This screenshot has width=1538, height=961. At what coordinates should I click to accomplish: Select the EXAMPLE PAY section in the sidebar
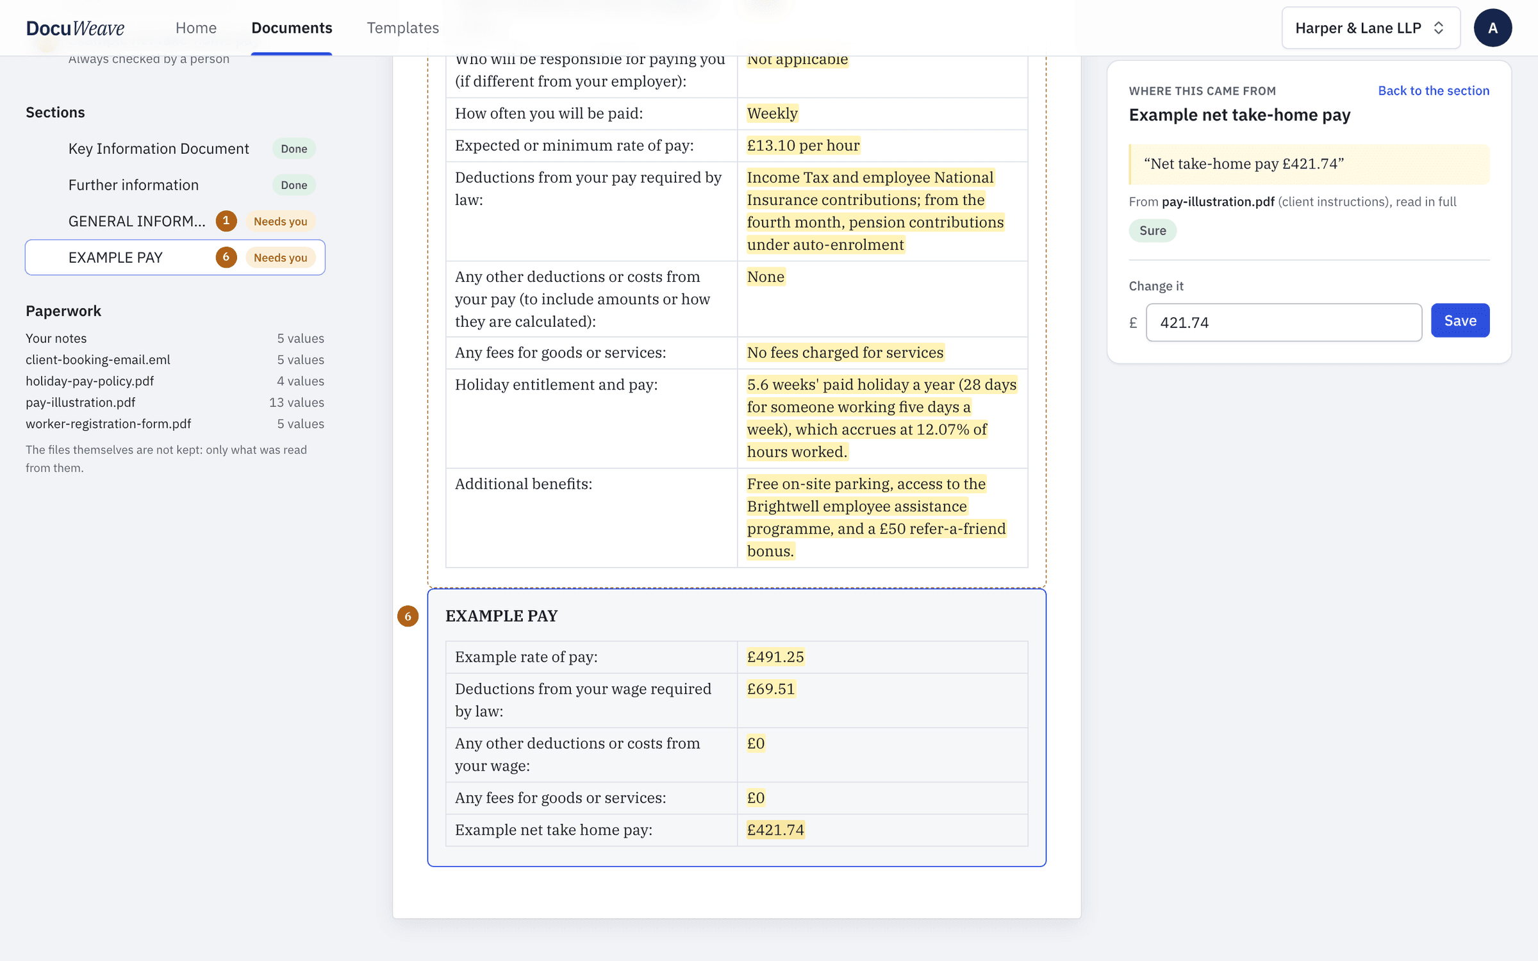pyautogui.click(x=175, y=258)
